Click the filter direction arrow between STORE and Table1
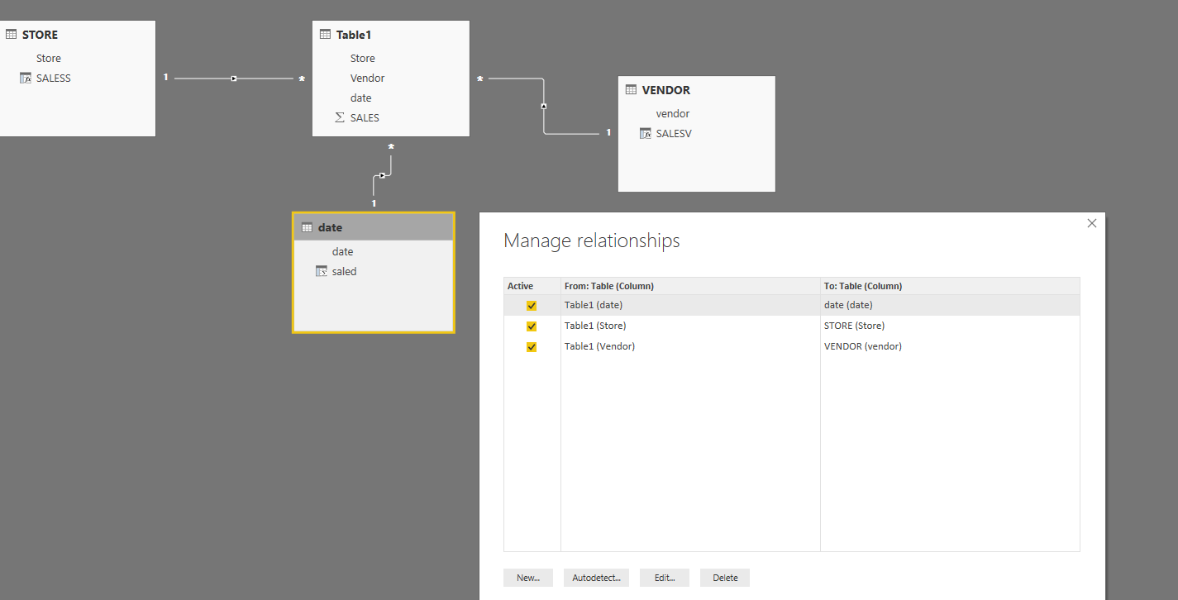 pyautogui.click(x=234, y=79)
